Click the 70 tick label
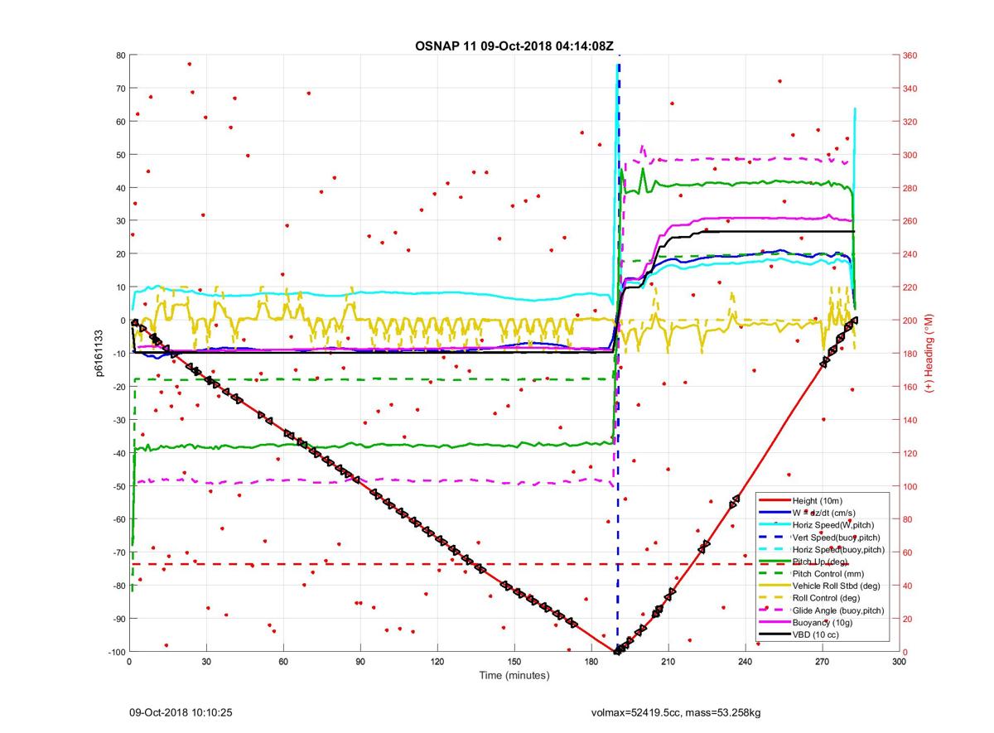 pyautogui.click(x=119, y=89)
